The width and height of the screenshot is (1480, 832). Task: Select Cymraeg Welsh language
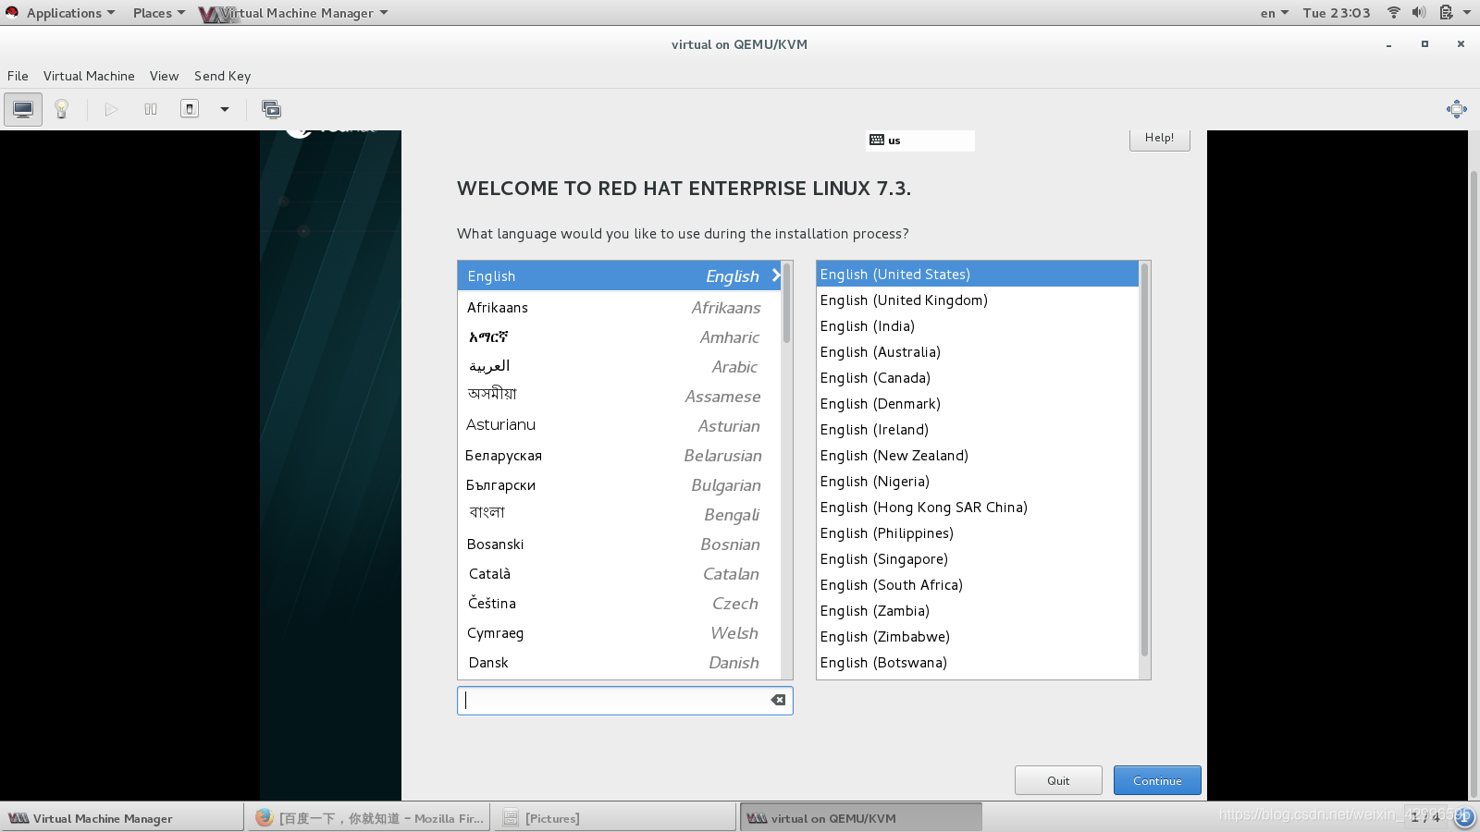point(619,632)
